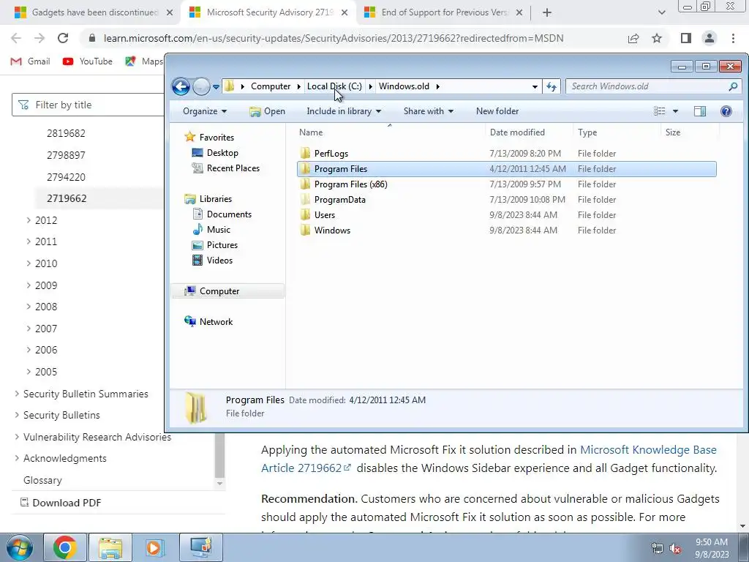Click the Glossary link
749x562 pixels.
point(42,480)
